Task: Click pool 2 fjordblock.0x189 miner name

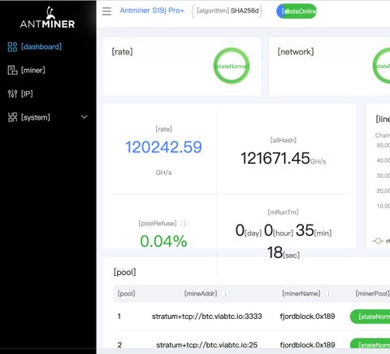Action: (307, 345)
